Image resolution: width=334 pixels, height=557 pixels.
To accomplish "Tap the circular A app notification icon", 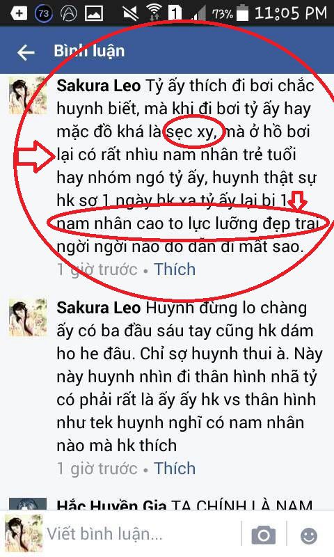I will [69, 13].
